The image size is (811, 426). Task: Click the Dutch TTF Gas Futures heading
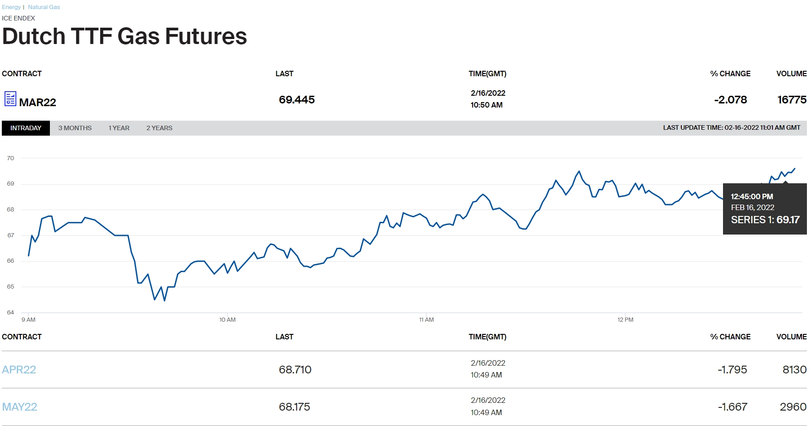(125, 36)
